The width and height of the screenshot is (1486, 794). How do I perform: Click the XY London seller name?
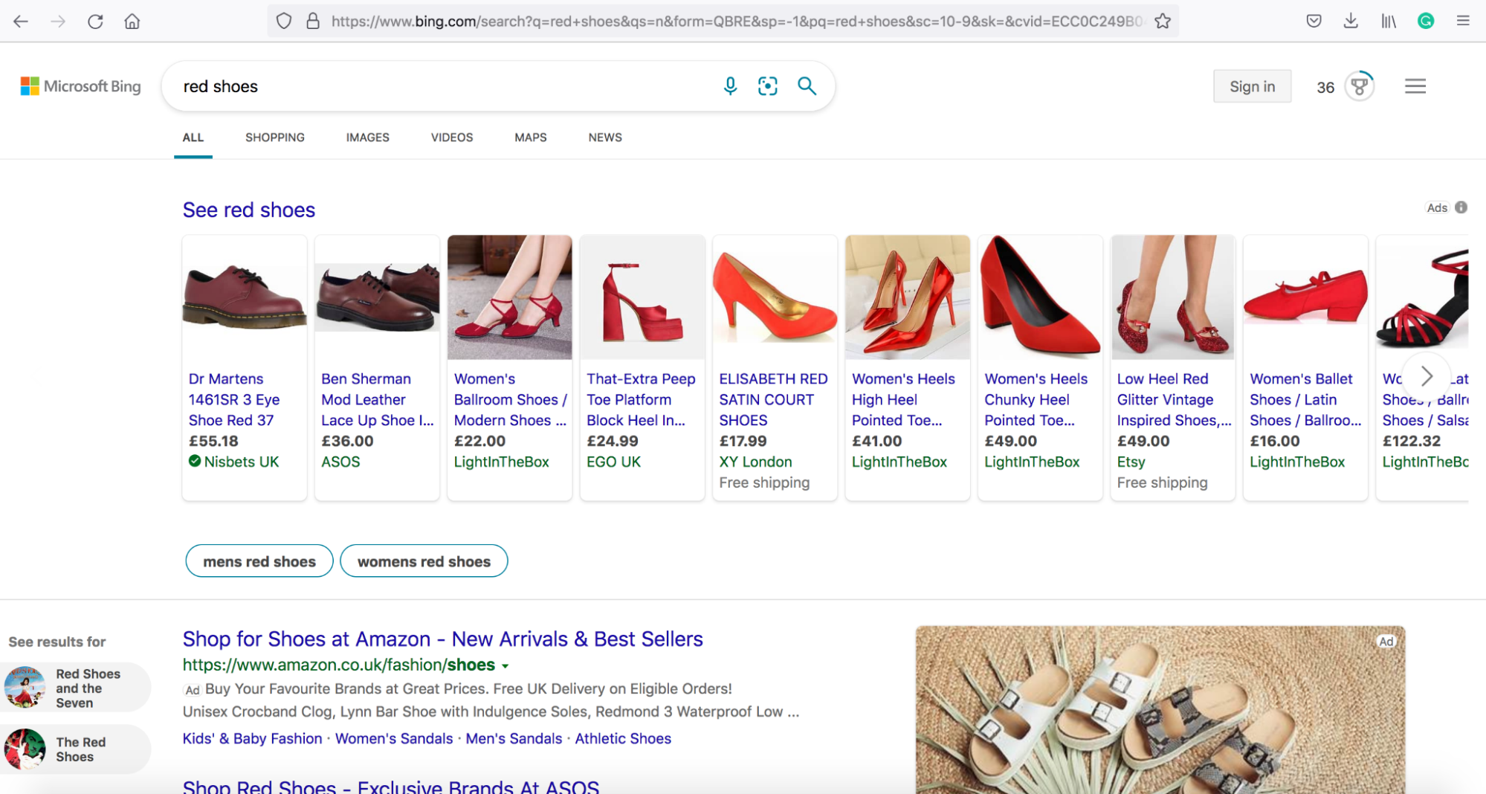[755, 462]
